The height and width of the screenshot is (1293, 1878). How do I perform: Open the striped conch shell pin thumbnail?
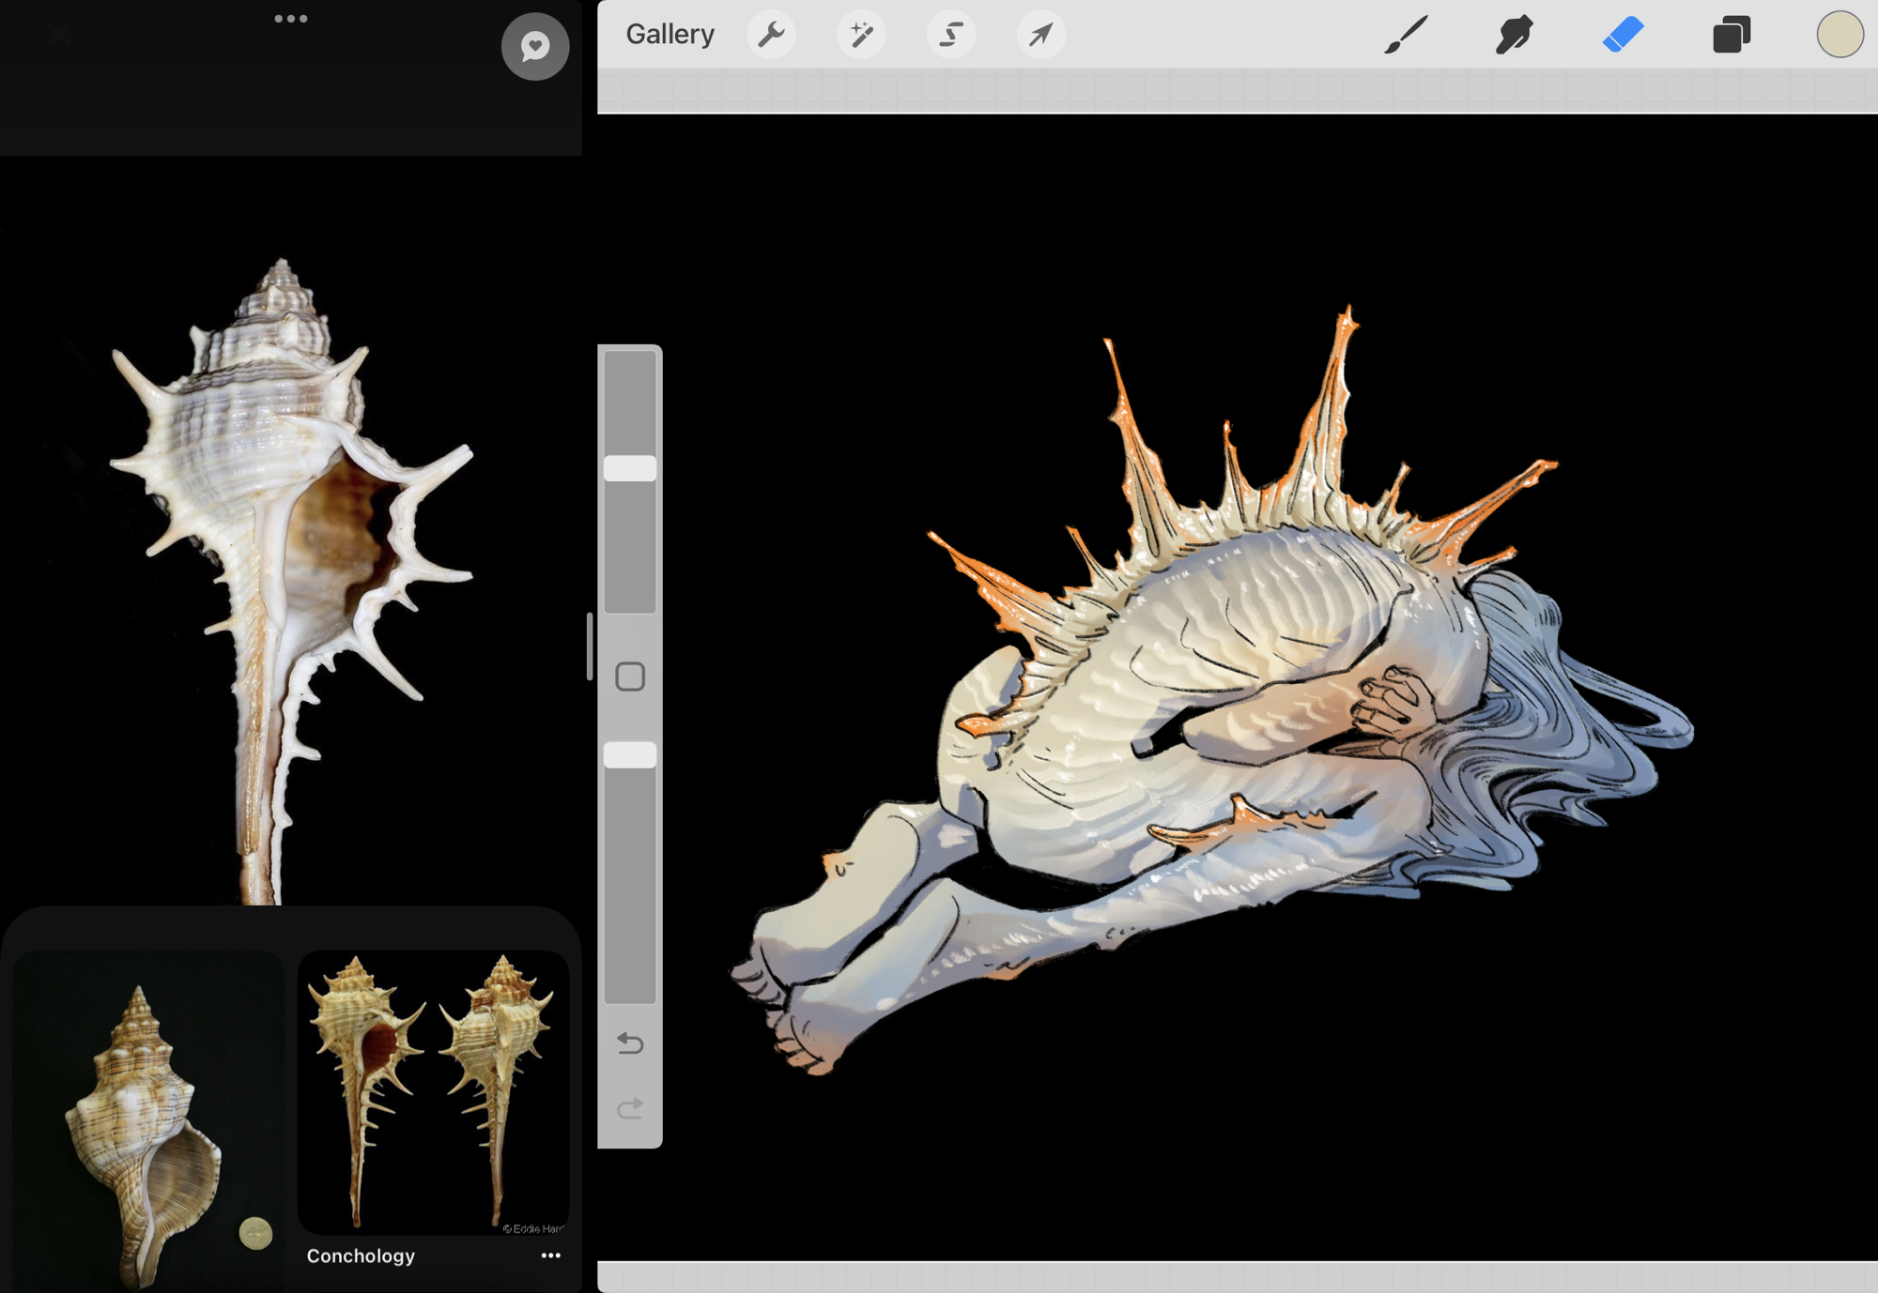point(147,1121)
